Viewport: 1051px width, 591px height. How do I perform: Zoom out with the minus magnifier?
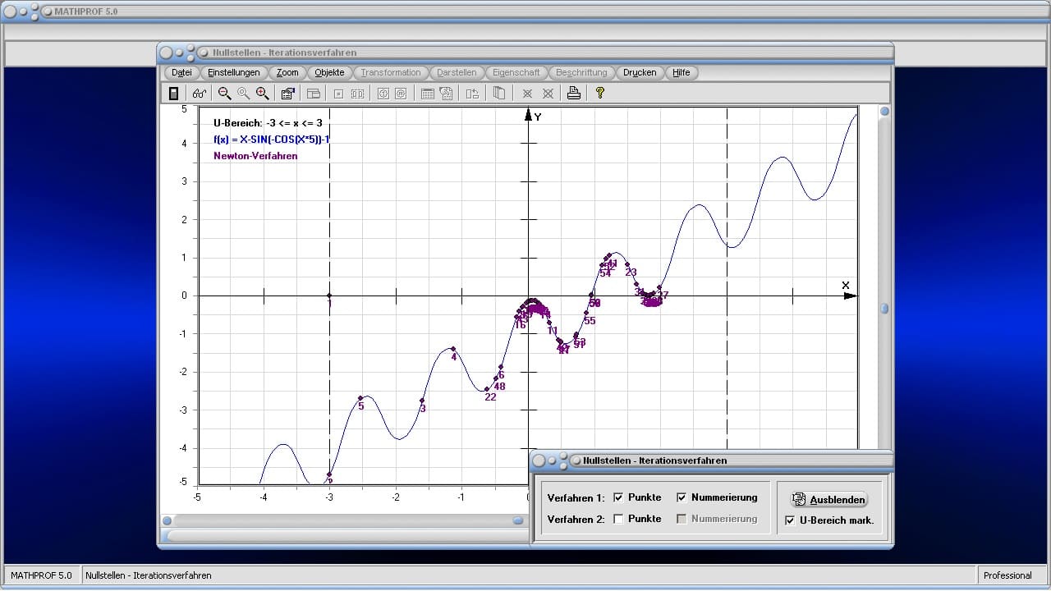(x=224, y=94)
